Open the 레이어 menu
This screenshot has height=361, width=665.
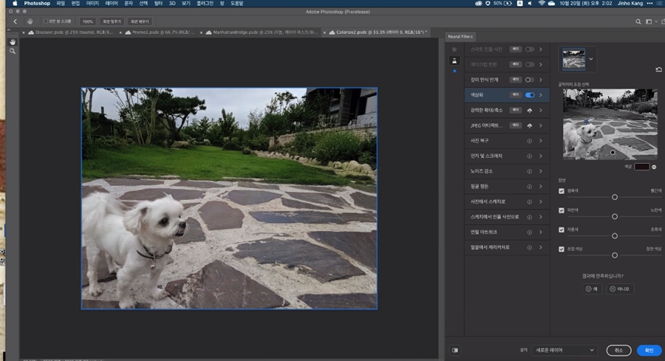pyautogui.click(x=112, y=4)
